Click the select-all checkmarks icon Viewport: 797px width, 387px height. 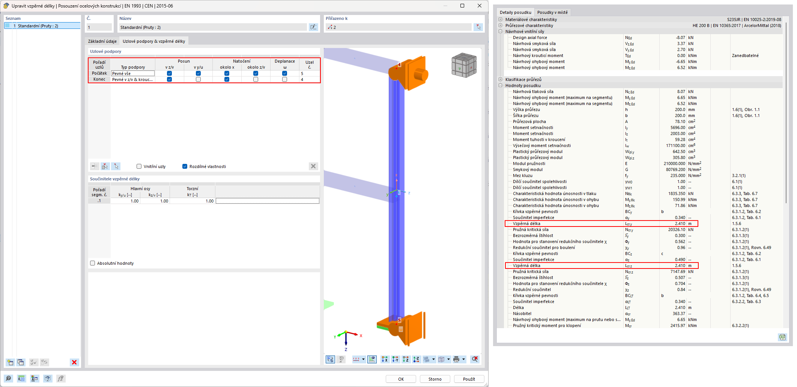click(x=34, y=362)
